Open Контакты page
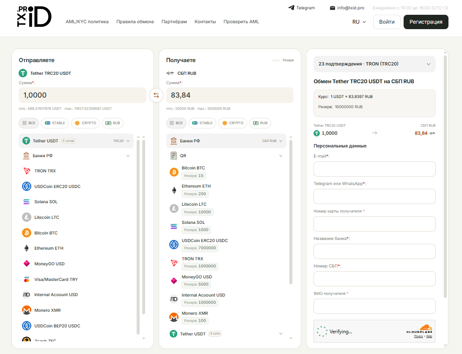This screenshot has width=462, height=354. (x=205, y=22)
